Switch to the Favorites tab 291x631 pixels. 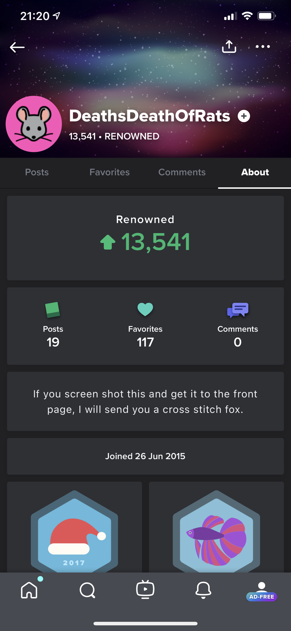pyautogui.click(x=110, y=172)
